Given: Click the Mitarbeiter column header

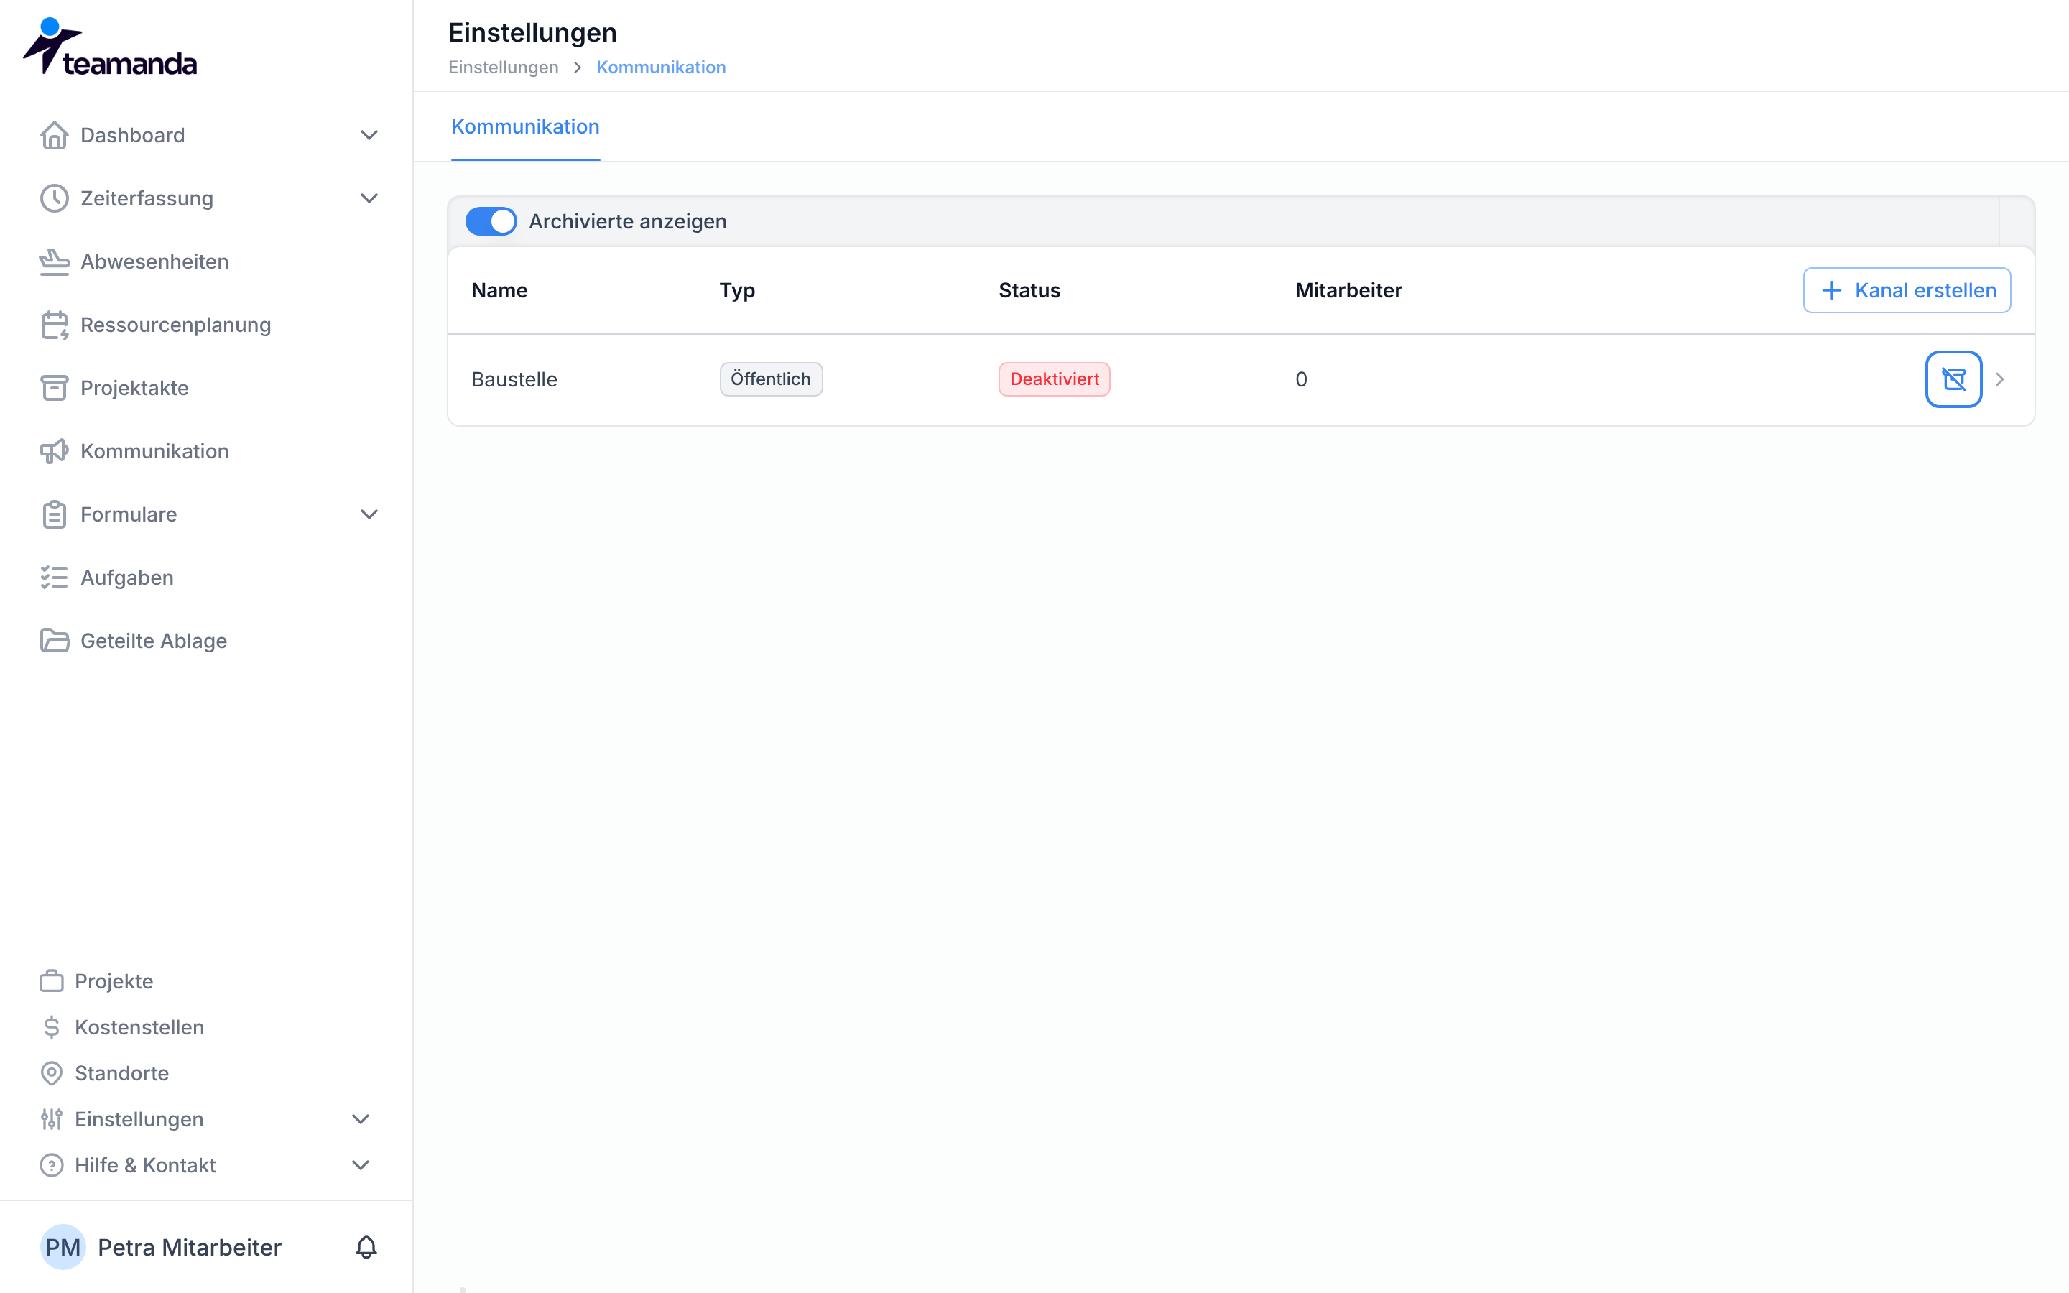Looking at the screenshot, I should pyautogui.click(x=1348, y=291).
